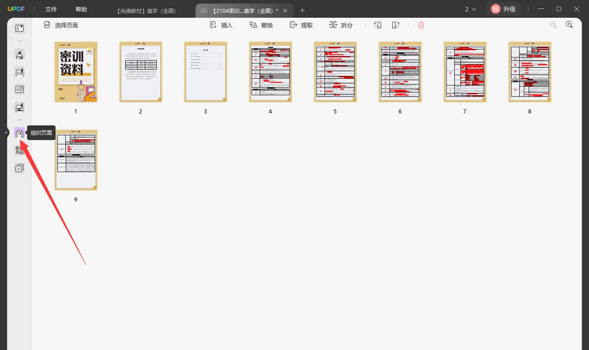Screen dimensions: 589x350
Task: Expand the open tabs count dropdown
Action: (470, 9)
